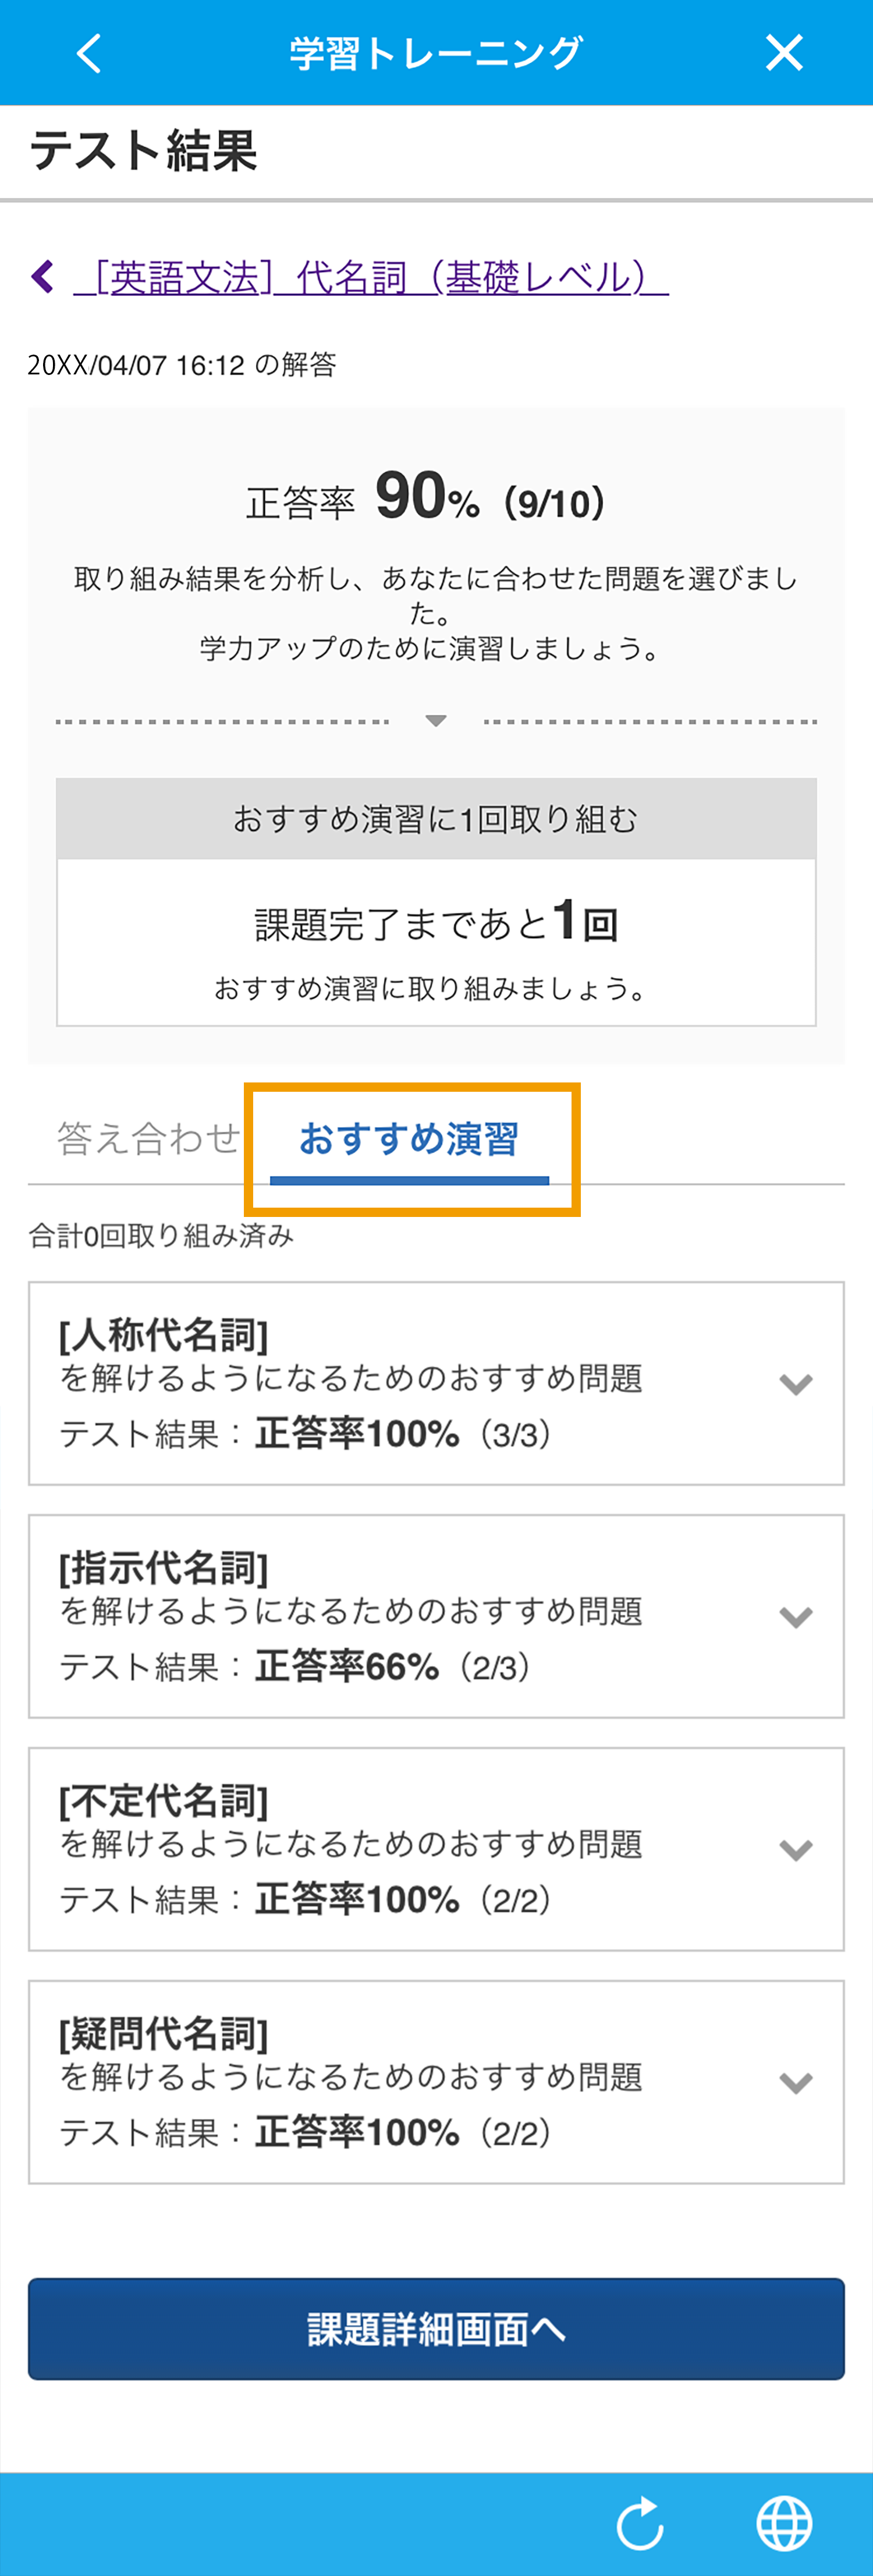Expand the [人称代名詞] chevron
Image resolution: width=873 pixels, height=2576 pixels.
pyautogui.click(x=796, y=1384)
